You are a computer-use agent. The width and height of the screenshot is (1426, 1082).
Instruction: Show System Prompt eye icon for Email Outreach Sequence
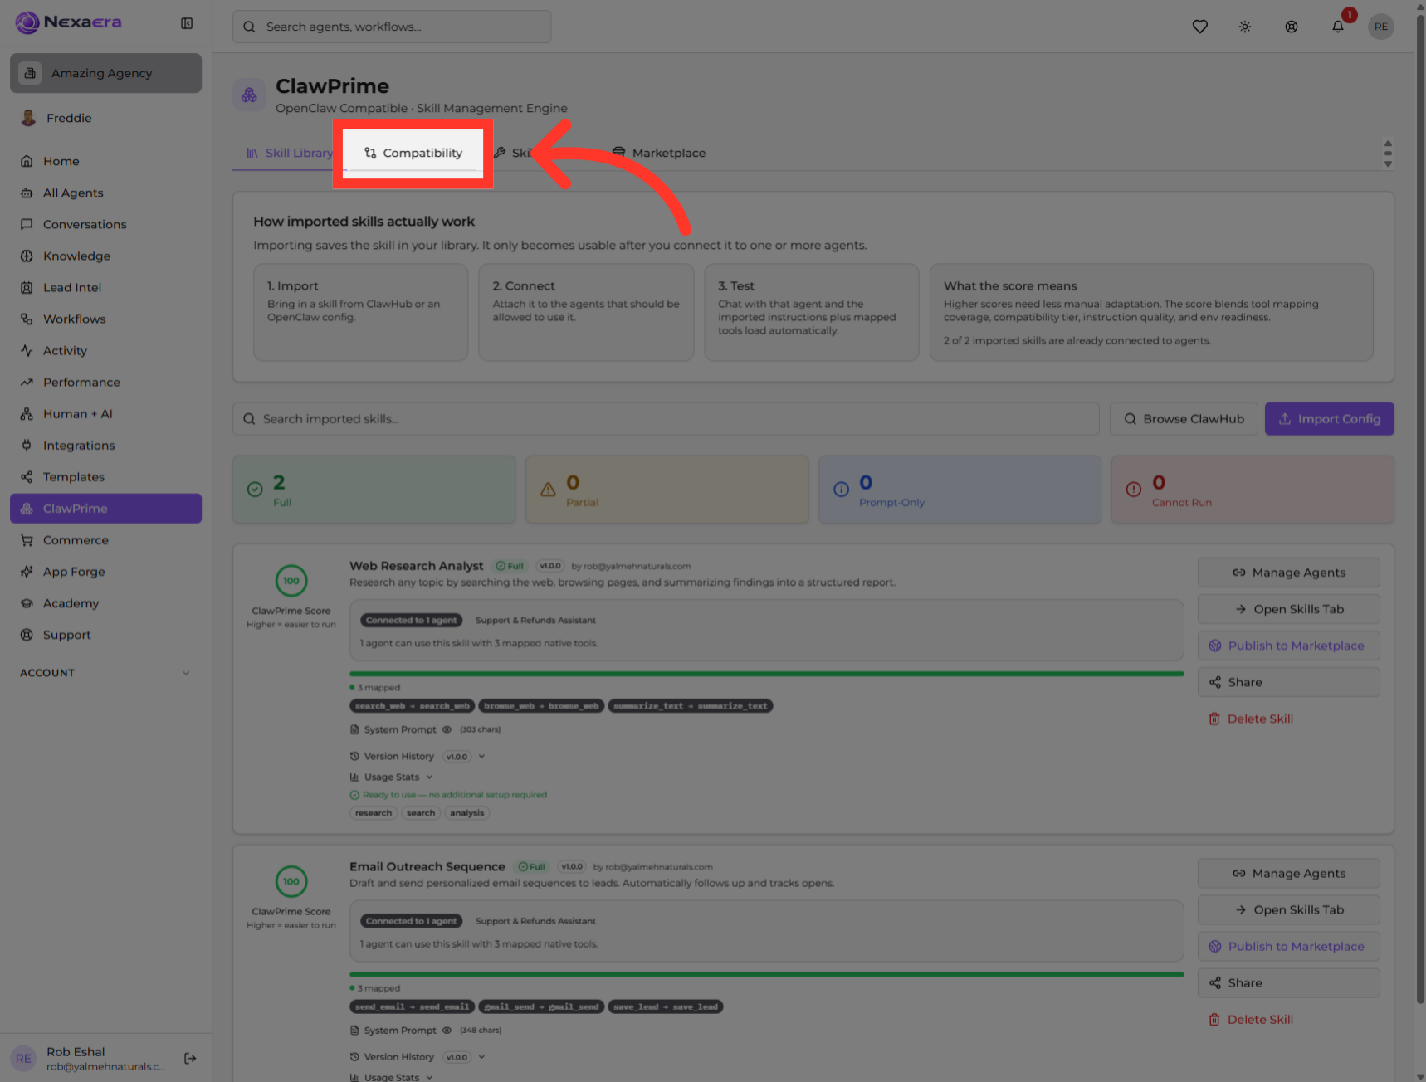coord(447,1031)
